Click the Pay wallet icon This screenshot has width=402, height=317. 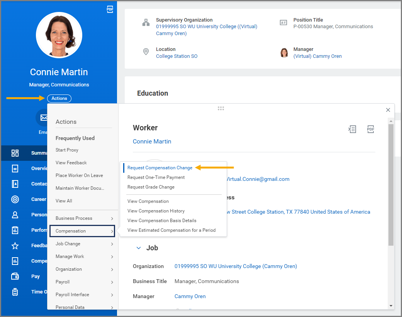[x=15, y=277]
